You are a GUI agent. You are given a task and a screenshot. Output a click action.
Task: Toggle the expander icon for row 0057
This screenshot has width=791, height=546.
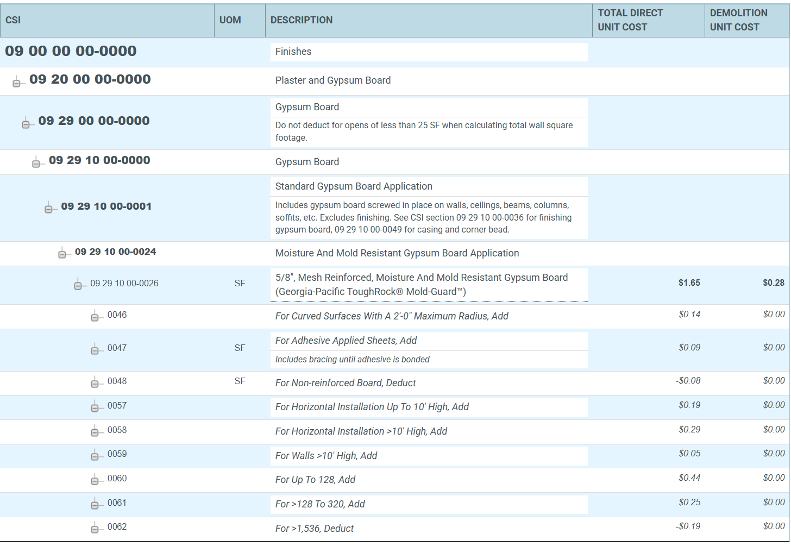[x=95, y=408]
